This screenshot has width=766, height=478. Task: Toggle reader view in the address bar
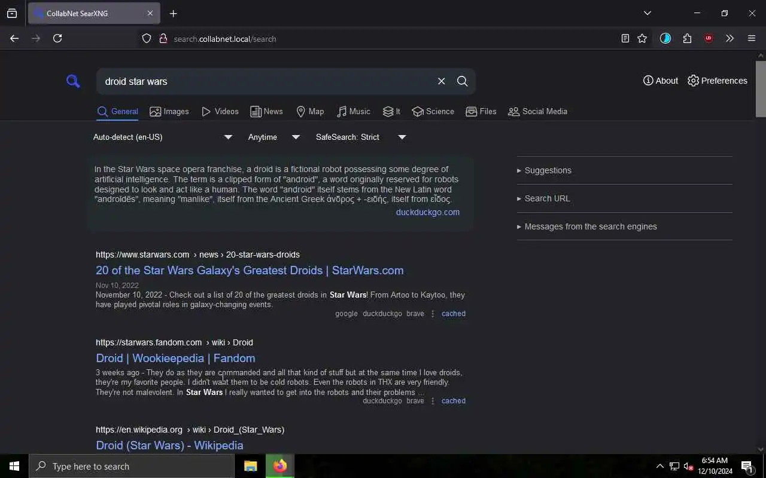(x=625, y=38)
